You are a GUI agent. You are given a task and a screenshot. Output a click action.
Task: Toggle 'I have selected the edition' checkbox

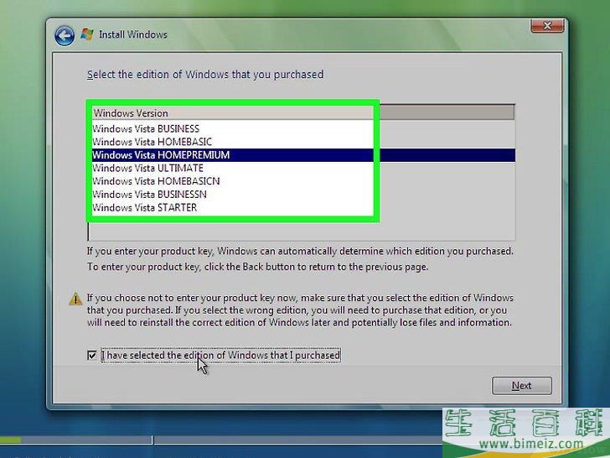[x=92, y=355]
